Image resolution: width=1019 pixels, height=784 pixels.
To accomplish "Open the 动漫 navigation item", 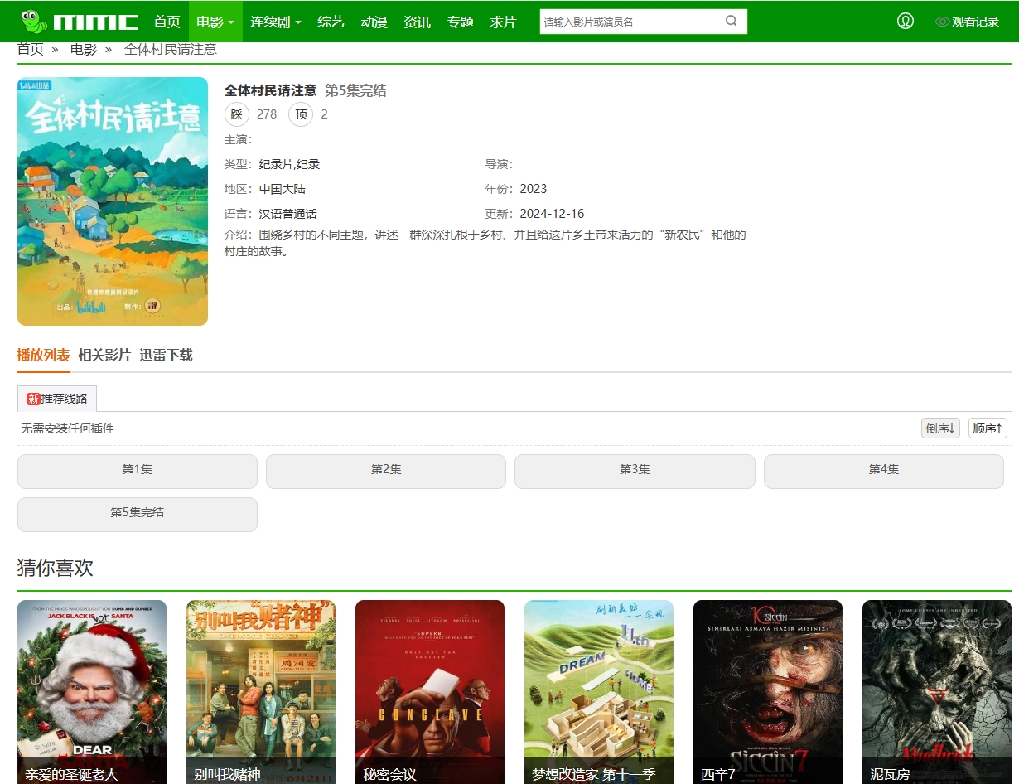I will tap(374, 22).
